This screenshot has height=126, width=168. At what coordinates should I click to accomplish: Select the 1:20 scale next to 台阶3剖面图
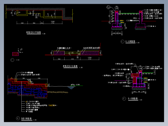coord(35,120)
